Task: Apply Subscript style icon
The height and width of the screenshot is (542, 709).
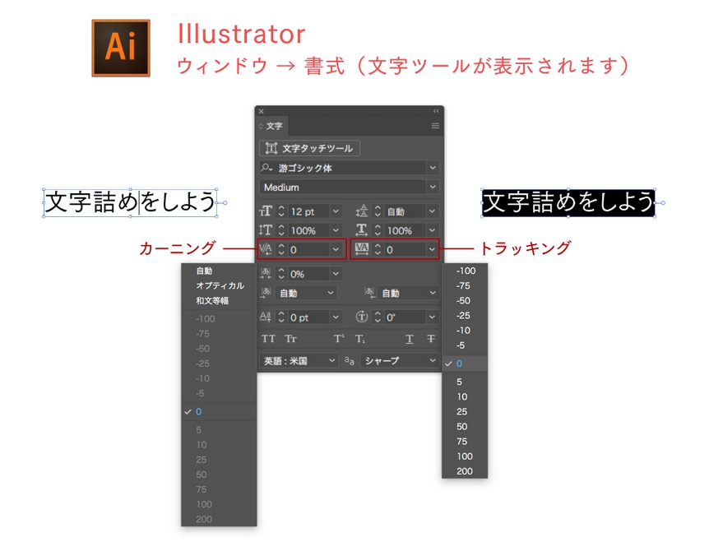Action: (360, 339)
